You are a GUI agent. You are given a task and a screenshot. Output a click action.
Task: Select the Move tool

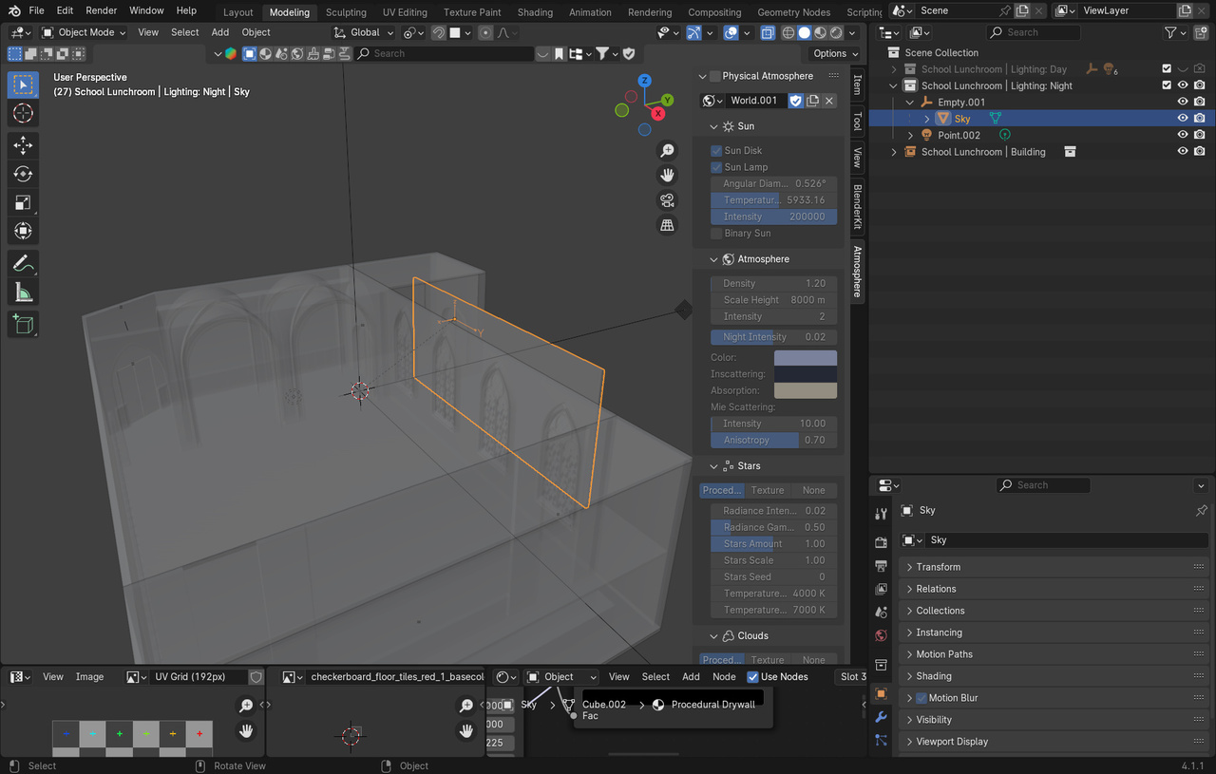pyautogui.click(x=24, y=145)
